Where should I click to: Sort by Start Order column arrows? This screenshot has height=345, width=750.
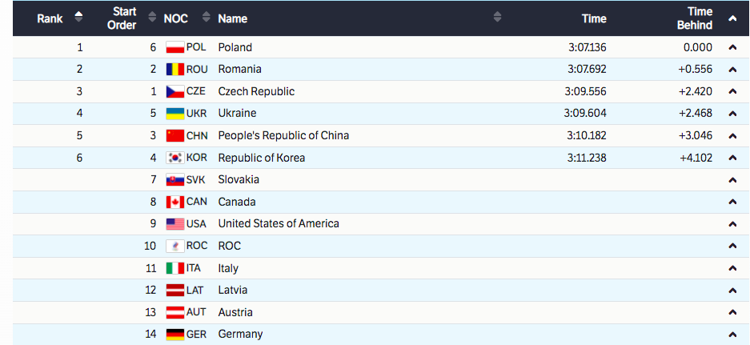152,18
